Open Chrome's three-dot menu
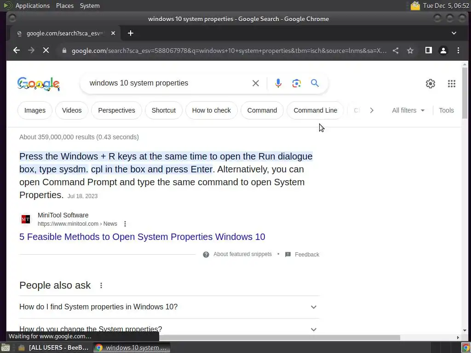 point(458,51)
